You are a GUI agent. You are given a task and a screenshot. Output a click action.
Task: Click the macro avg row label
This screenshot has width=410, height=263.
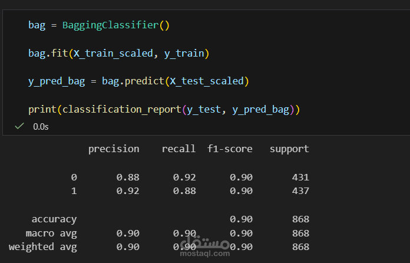point(51,233)
